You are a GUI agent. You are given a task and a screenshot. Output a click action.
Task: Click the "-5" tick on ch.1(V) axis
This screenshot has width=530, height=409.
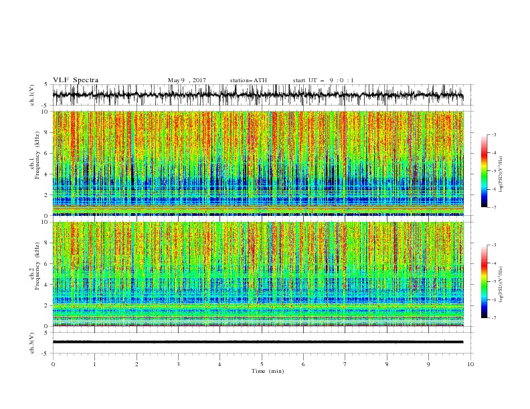click(x=46, y=106)
